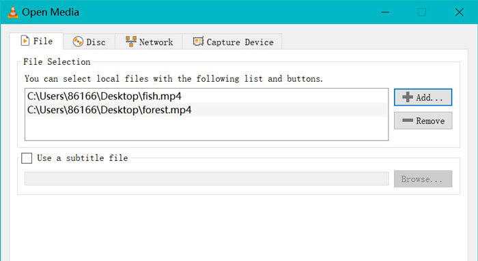Open the Capture Device tab

[233, 42]
